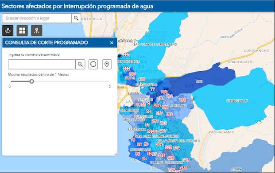The height and width of the screenshot is (173, 275).
Task: Click the SAN JUAN DE LURIGANCHO label
Action: click(155, 45)
